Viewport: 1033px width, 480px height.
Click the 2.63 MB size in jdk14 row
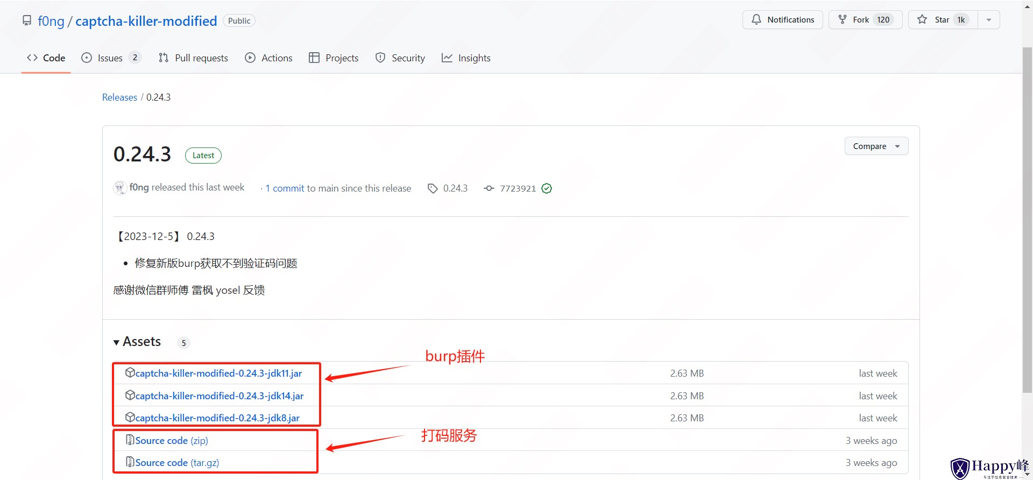point(687,396)
